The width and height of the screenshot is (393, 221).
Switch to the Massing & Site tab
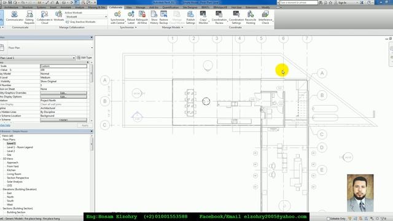96,7
